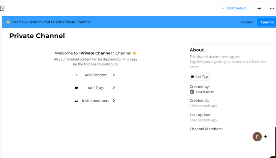
Task: Click the Add Content button in header
Action: click(x=234, y=8)
